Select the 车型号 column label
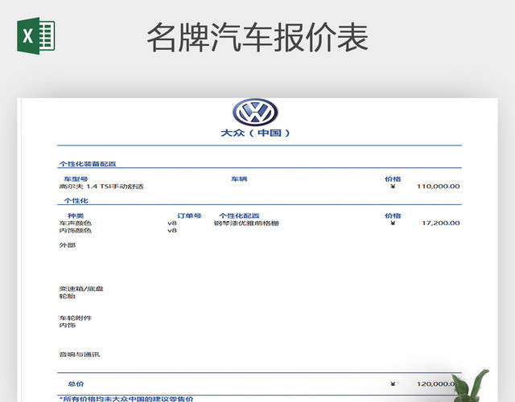The height and width of the screenshot is (402, 515). click(x=76, y=178)
